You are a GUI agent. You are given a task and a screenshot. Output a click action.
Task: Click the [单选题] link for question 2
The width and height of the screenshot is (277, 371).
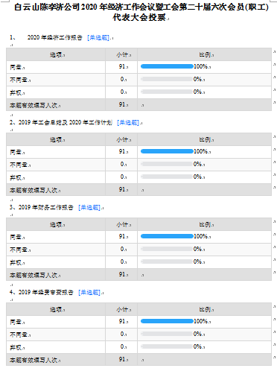click(129, 123)
